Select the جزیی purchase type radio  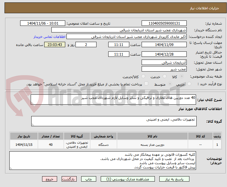click(189, 84)
